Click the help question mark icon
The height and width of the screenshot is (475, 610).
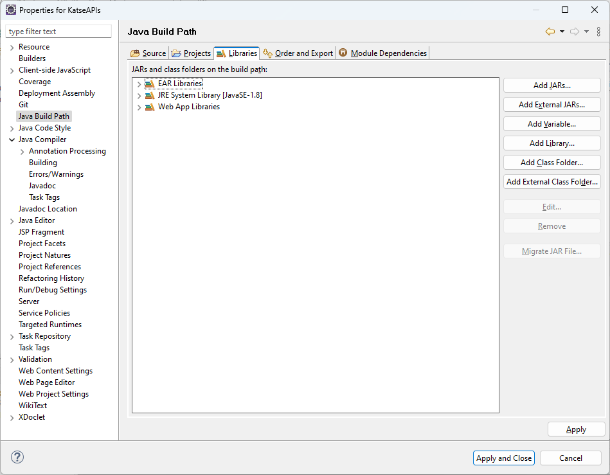point(17,458)
